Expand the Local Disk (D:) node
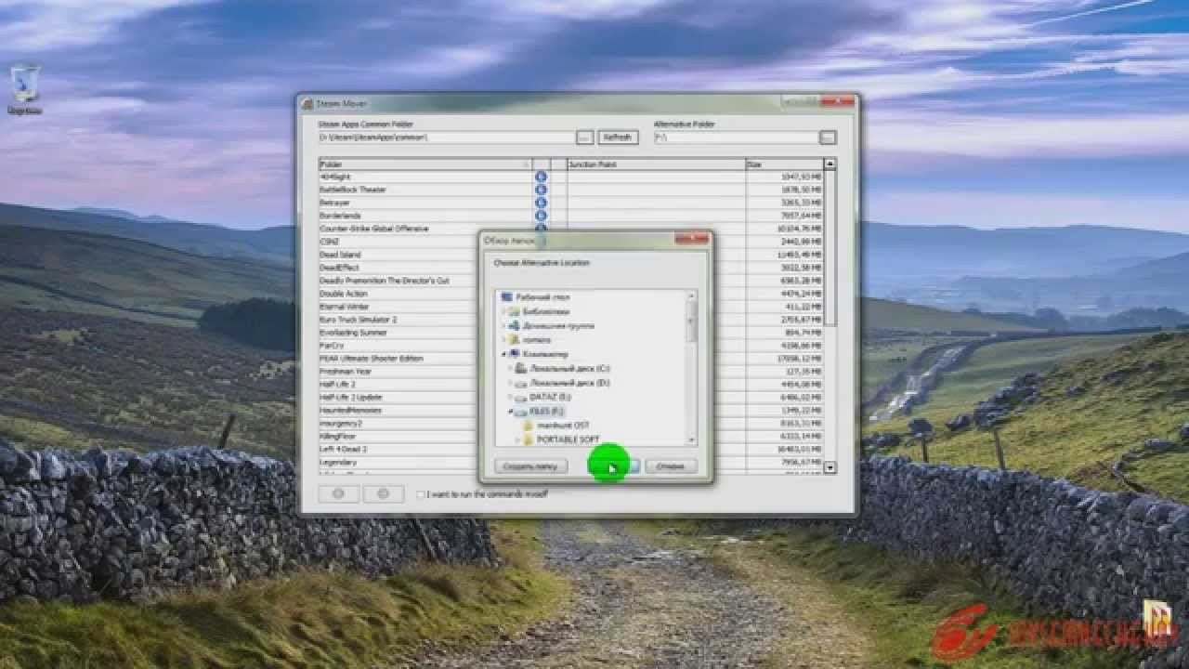1189x669 pixels. (511, 382)
